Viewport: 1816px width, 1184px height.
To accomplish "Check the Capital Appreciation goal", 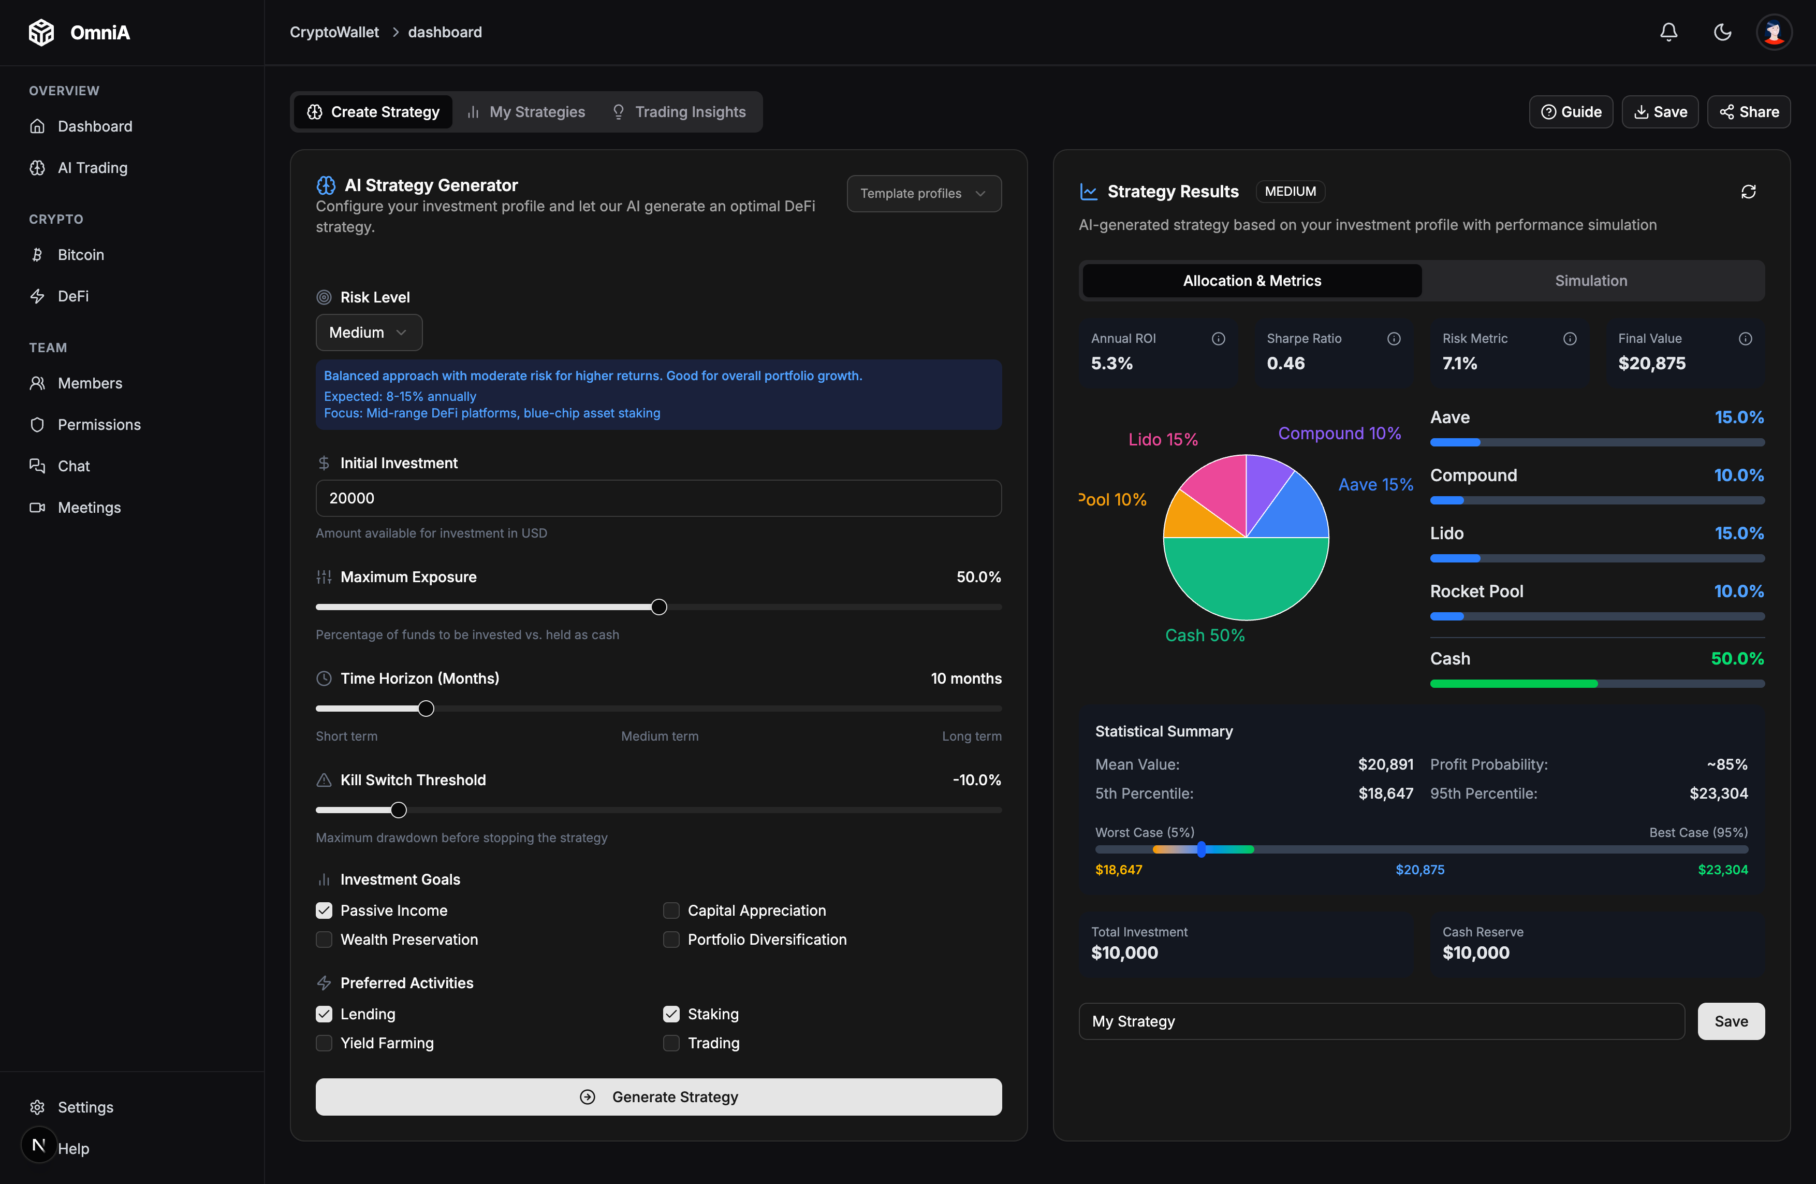I will tap(671, 910).
